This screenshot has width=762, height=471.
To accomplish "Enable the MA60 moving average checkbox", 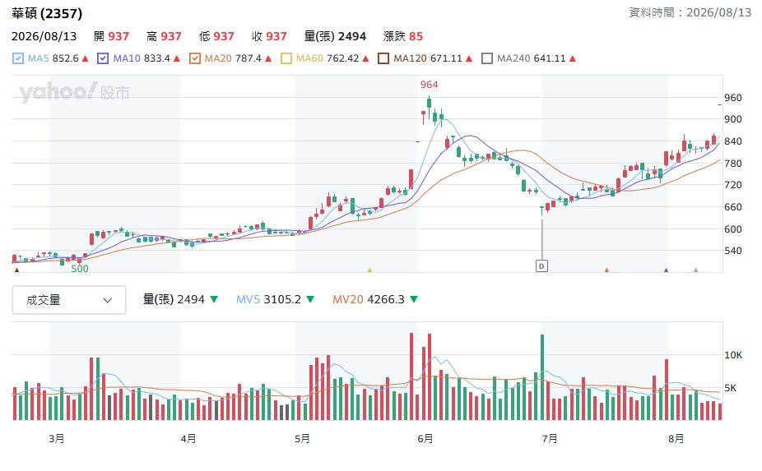I will click(286, 58).
